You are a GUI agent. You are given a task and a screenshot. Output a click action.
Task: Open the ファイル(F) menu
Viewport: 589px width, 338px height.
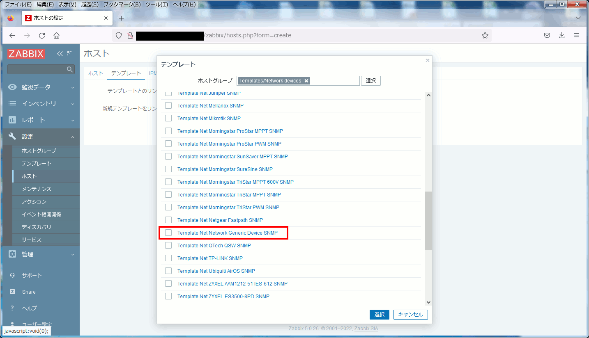pyautogui.click(x=18, y=5)
